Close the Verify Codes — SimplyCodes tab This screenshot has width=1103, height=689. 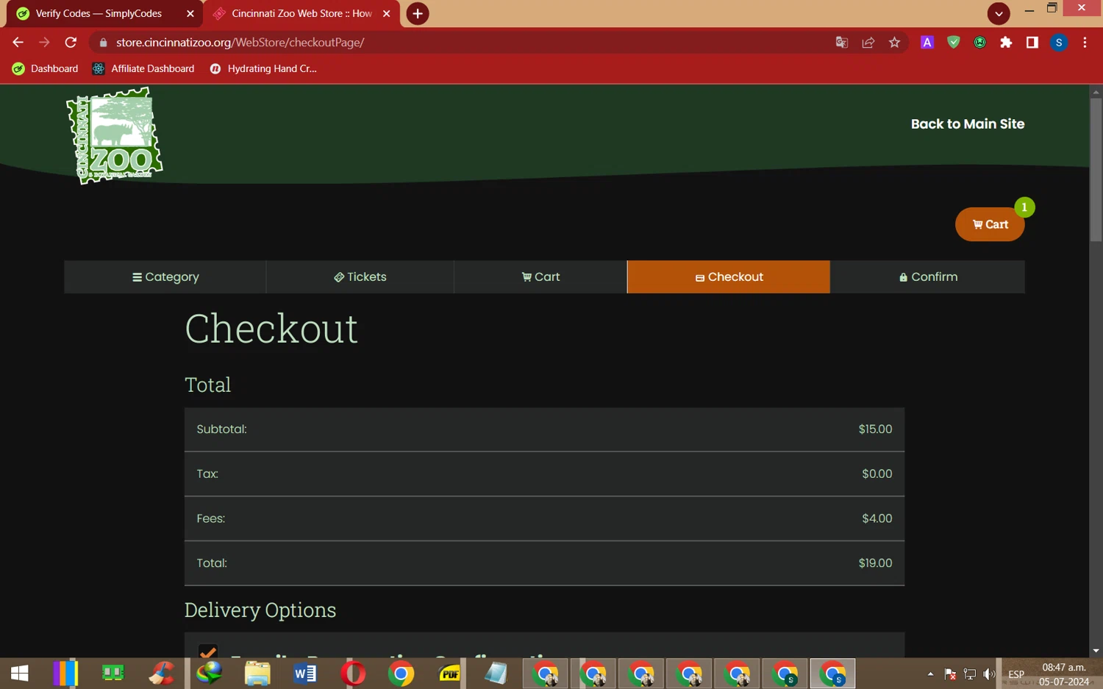click(190, 13)
